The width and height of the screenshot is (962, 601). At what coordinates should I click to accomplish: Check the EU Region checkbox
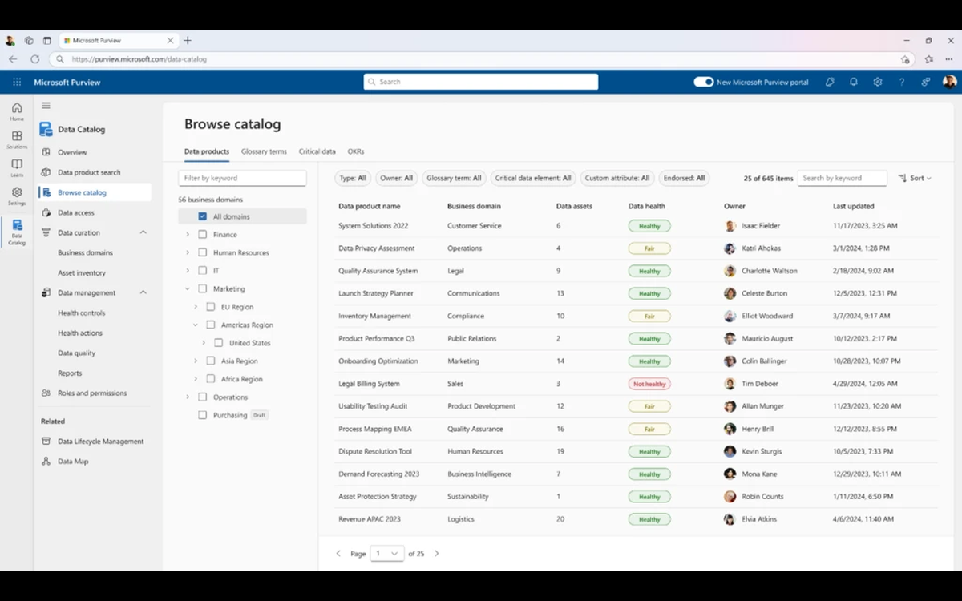(211, 306)
